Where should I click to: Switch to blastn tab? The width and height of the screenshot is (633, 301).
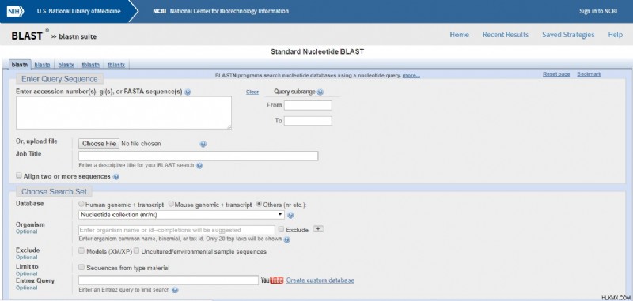(20, 65)
